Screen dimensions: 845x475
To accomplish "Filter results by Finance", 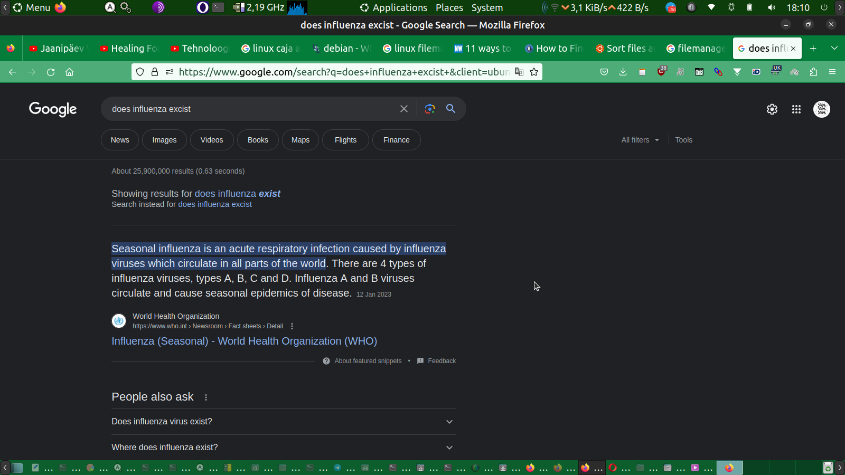I will pyautogui.click(x=397, y=140).
